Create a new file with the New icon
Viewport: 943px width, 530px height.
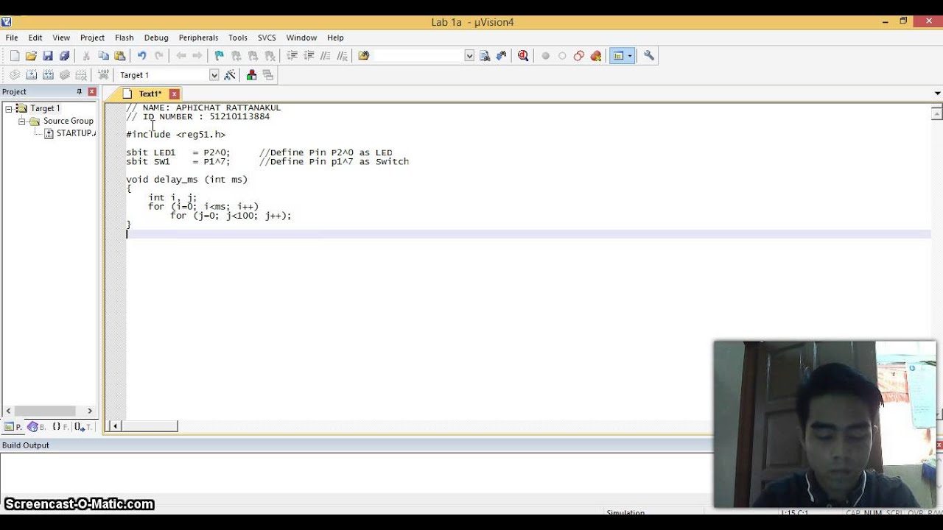[x=15, y=56]
